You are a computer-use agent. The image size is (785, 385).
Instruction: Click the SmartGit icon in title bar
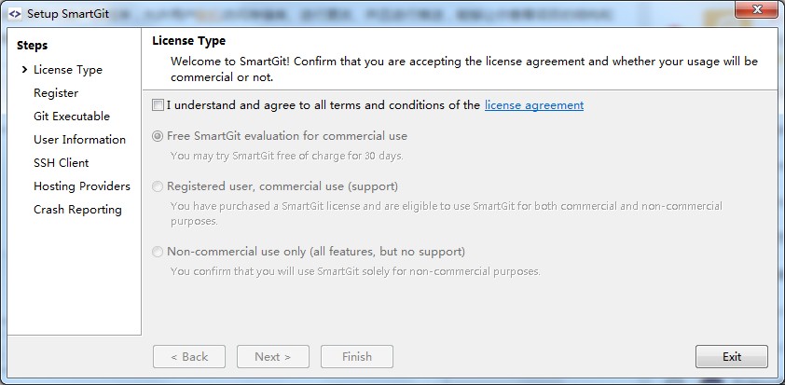[14, 14]
